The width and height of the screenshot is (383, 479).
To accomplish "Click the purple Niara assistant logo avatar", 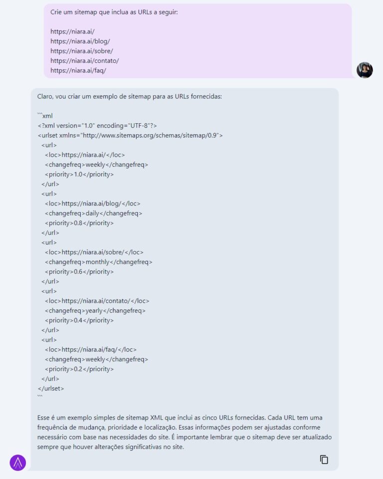I will pyautogui.click(x=18, y=463).
